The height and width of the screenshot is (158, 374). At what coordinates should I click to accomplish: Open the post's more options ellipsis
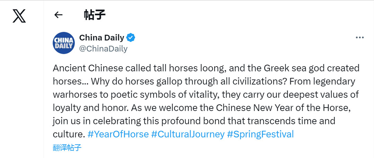click(x=360, y=37)
